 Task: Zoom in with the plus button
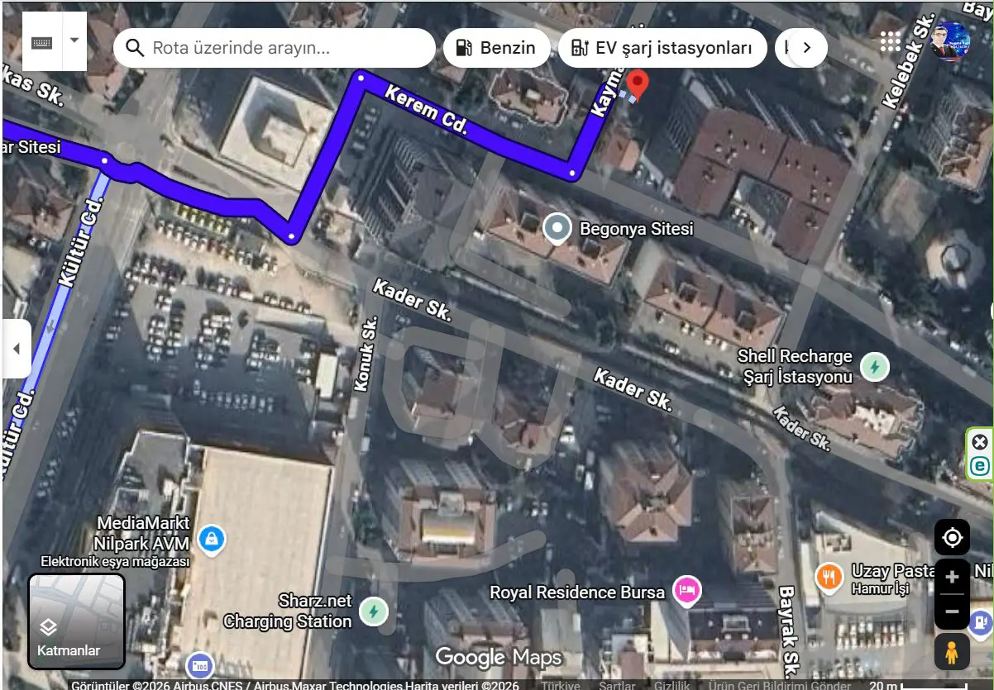952,577
